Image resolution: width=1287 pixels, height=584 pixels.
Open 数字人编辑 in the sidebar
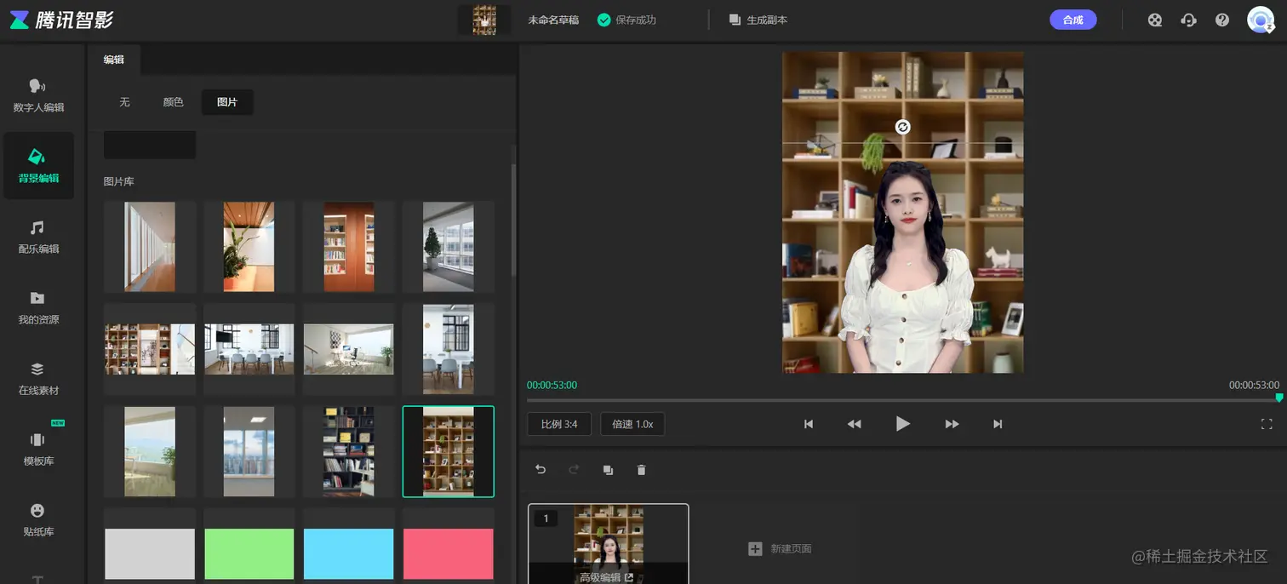[x=38, y=94]
